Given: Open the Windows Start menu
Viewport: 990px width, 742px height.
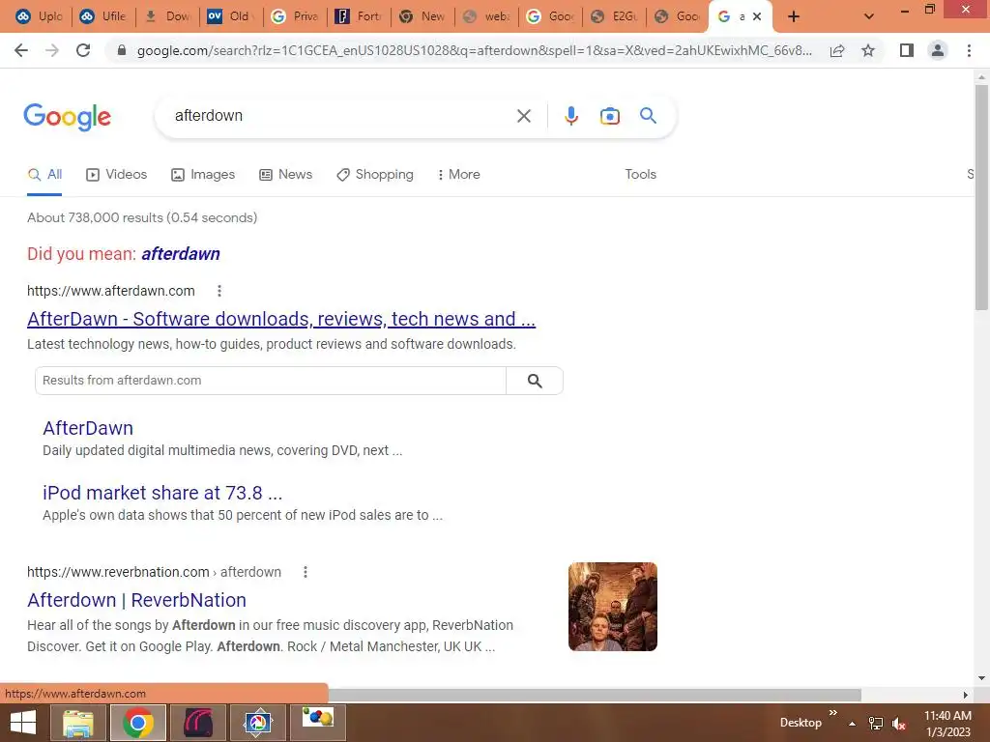Looking at the screenshot, I should coord(23,723).
